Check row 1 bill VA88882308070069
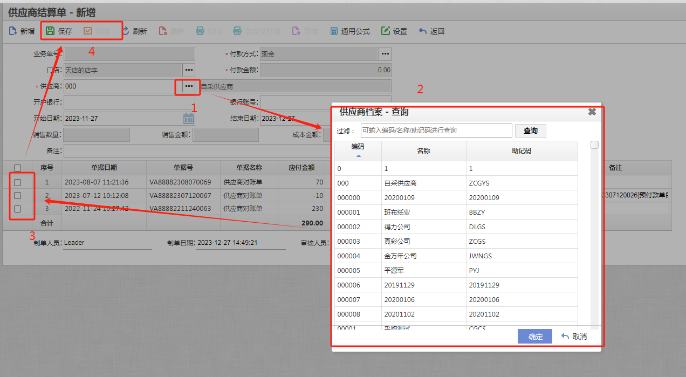This screenshot has width=686, height=377. [18, 182]
